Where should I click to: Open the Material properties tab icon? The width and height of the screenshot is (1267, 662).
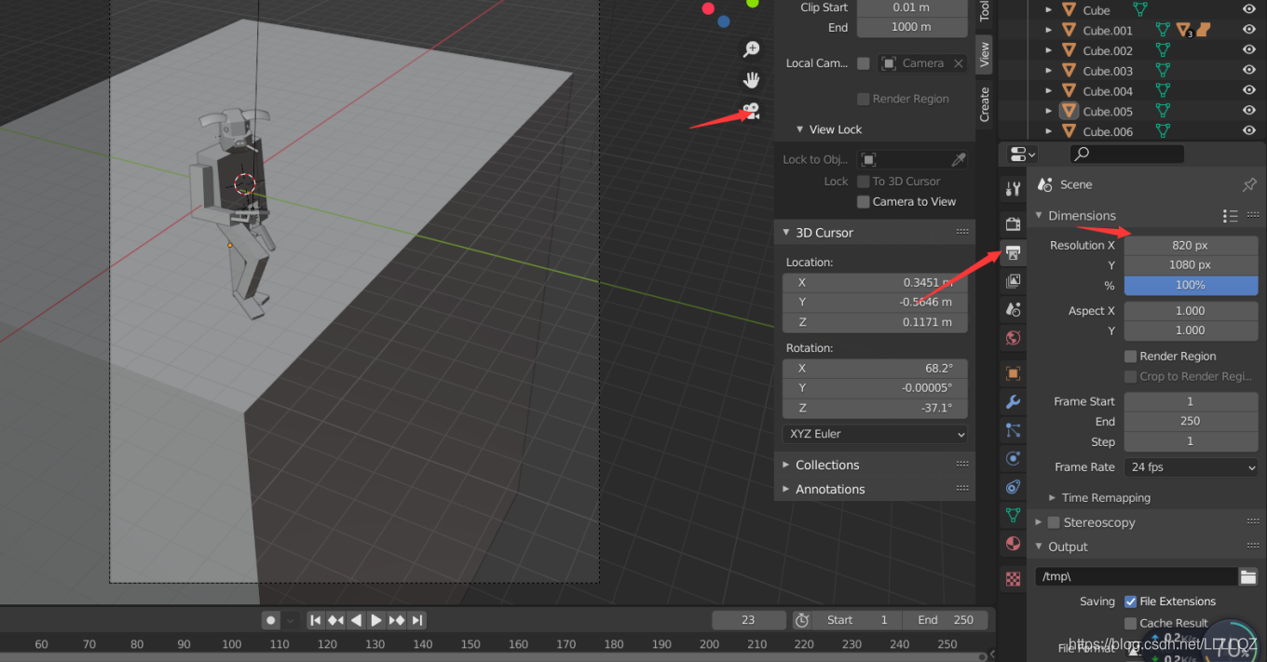point(1013,543)
